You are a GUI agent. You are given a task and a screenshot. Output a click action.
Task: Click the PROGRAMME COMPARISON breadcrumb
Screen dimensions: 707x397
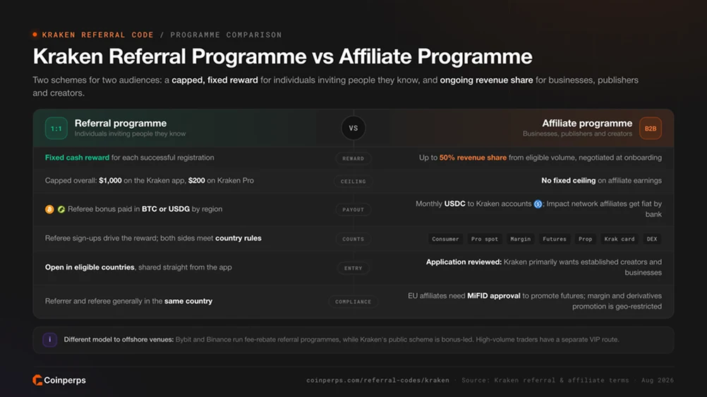226,34
